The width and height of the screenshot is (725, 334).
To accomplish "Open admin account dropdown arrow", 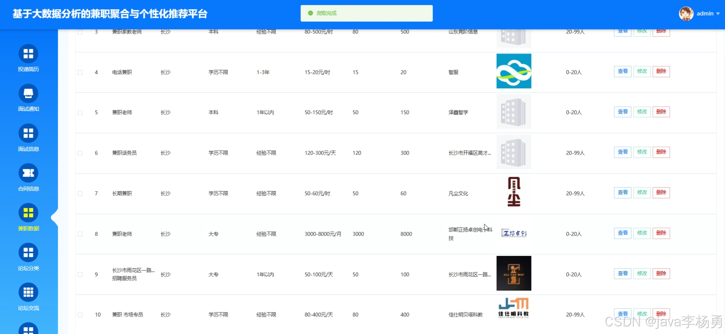I will [718, 13].
